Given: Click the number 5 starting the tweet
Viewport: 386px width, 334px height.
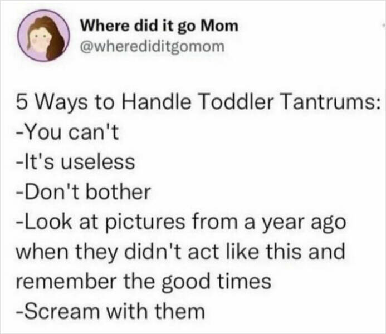Looking at the screenshot, I should coord(21,102).
